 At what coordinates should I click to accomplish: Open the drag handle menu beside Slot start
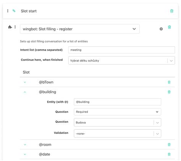click(8, 11)
